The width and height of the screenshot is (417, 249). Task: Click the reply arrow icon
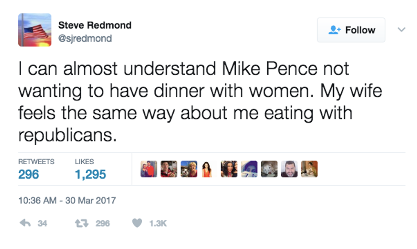click(x=26, y=223)
